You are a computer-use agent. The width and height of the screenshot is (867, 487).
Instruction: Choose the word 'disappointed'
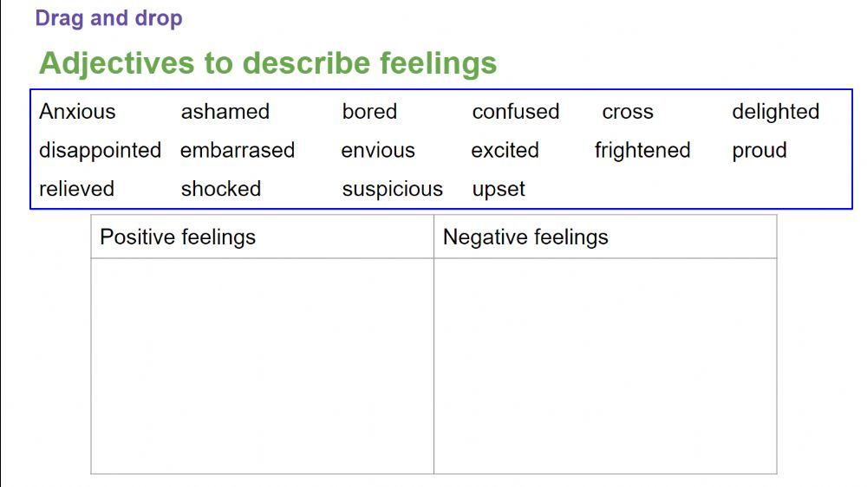tap(100, 150)
